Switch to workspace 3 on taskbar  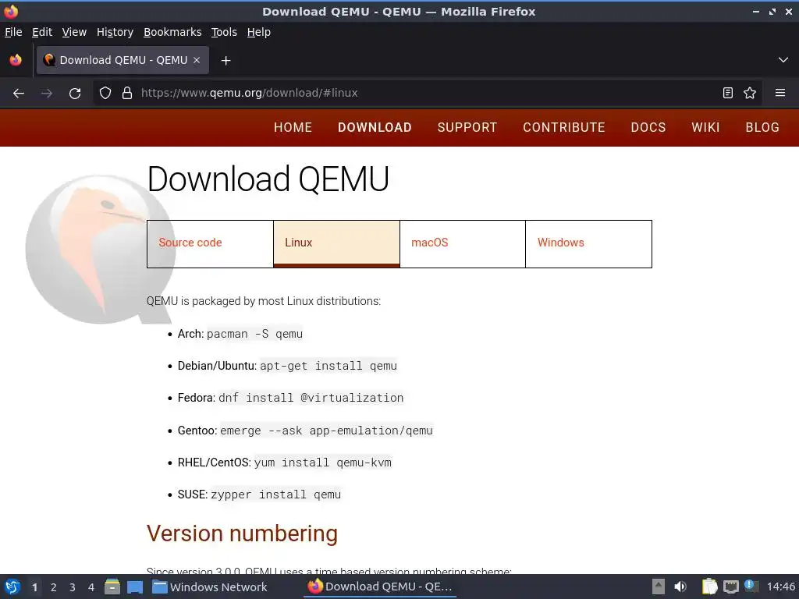coord(73,587)
